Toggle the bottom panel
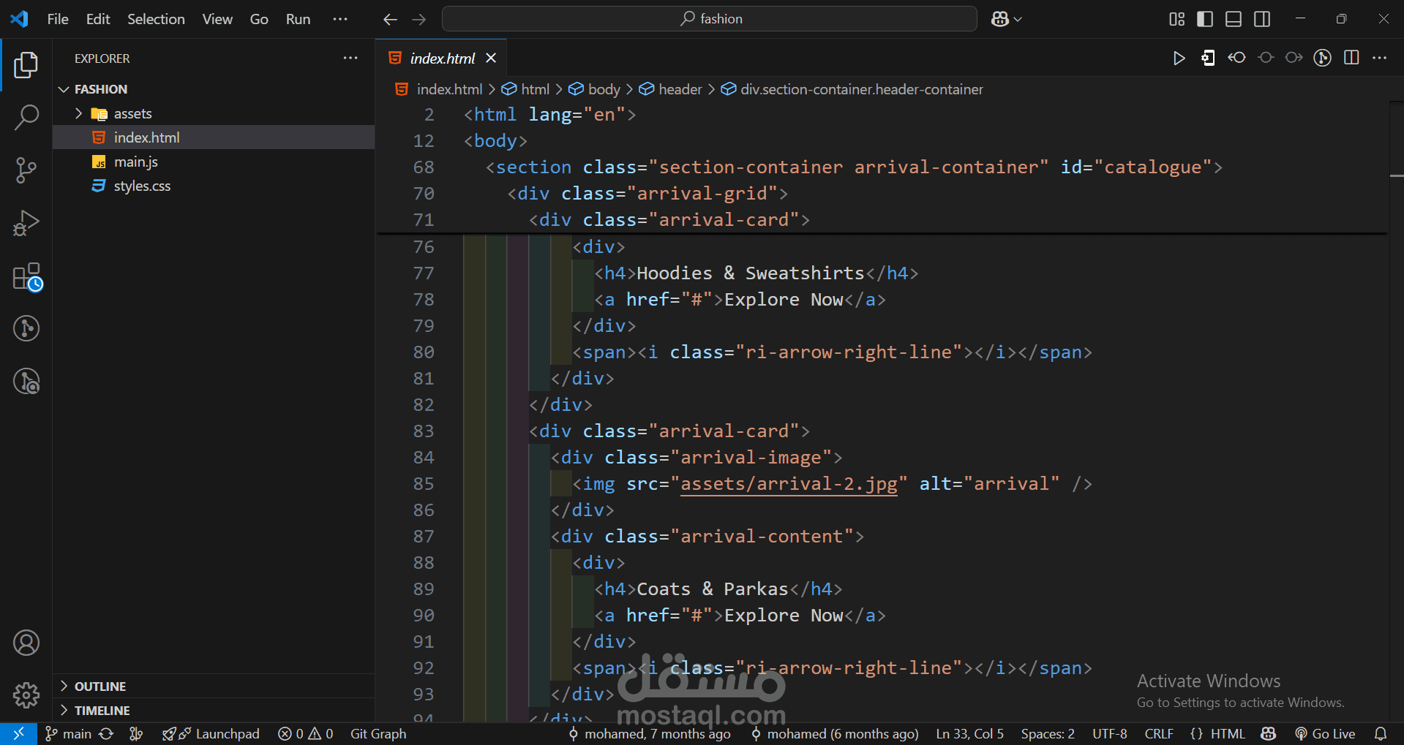 [1234, 19]
